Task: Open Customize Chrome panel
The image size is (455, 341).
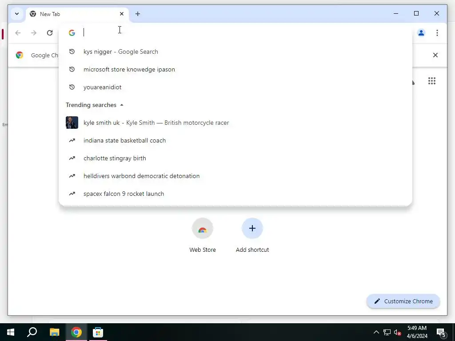Action: [403, 301]
